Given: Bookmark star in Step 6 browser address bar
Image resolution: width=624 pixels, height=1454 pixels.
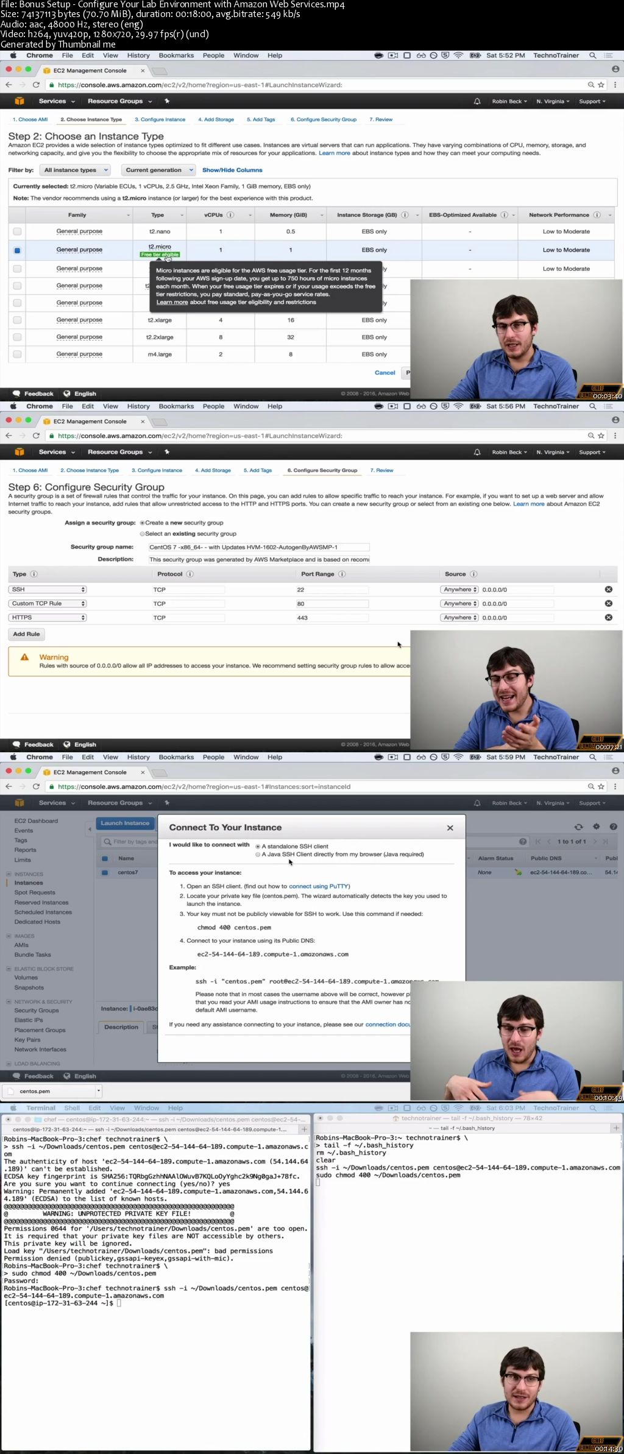Looking at the screenshot, I should point(601,436).
